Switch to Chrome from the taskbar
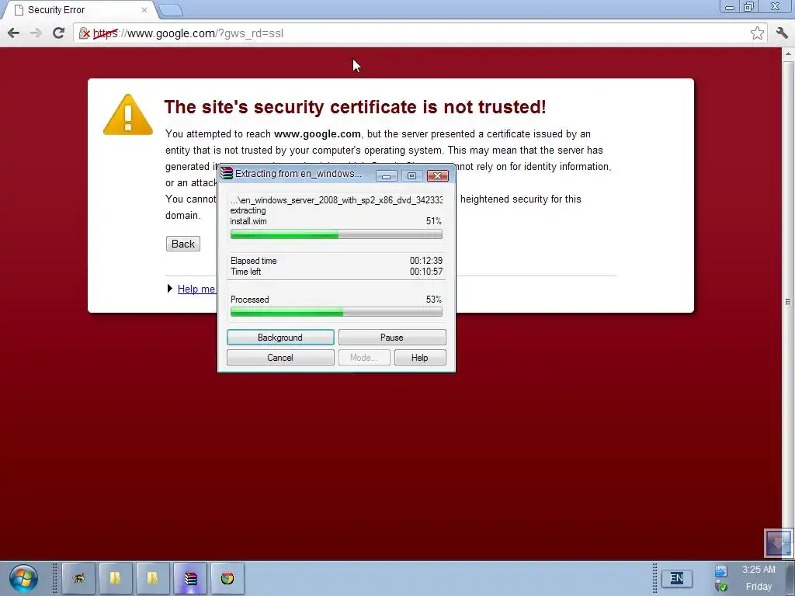 click(227, 578)
